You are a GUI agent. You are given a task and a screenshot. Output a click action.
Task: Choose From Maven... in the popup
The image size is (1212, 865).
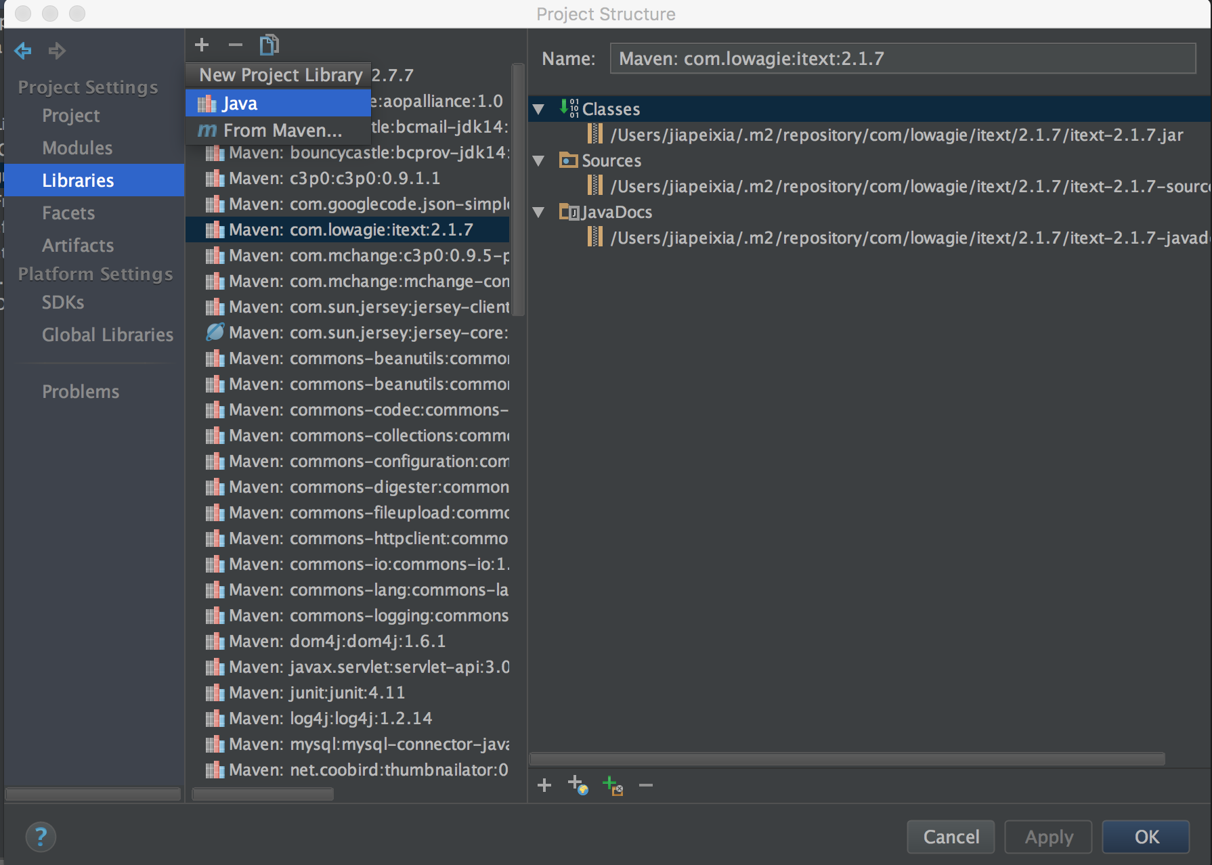(278, 130)
